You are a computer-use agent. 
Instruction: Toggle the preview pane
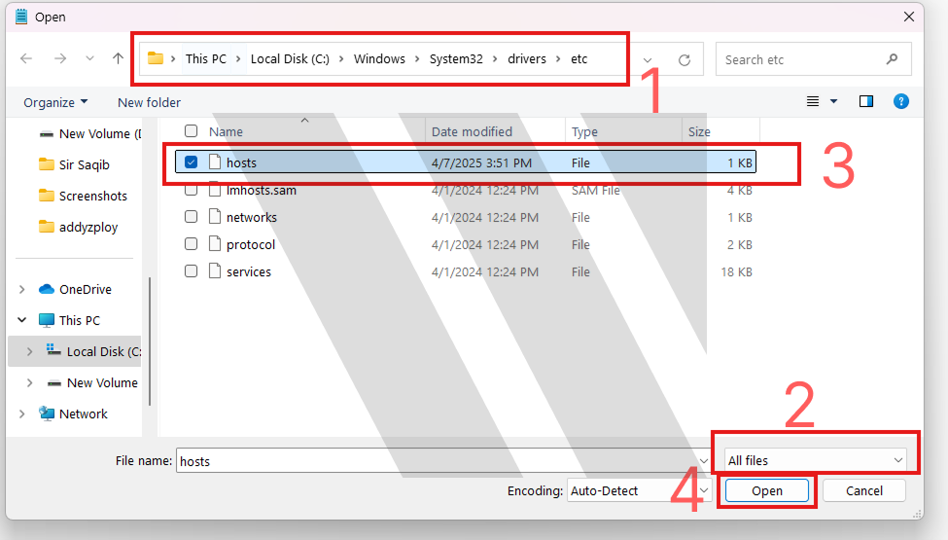click(865, 101)
